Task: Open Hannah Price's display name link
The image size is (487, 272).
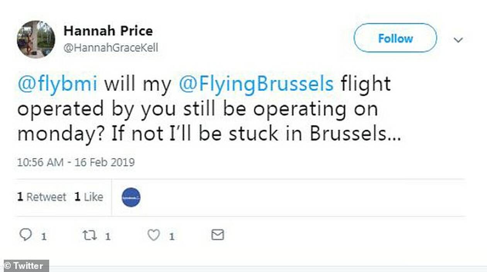Action: (x=108, y=31)
